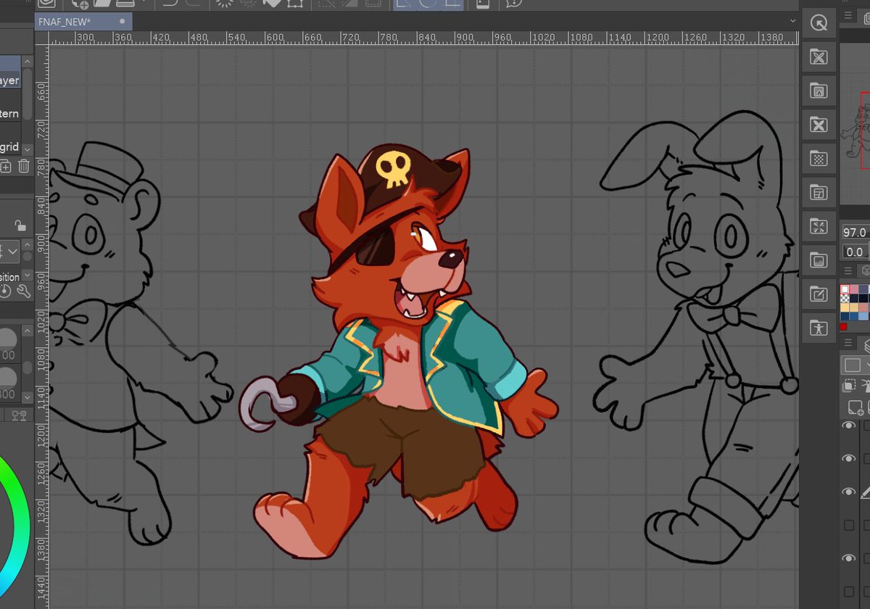The height and width of the screenshot is (609, 870).
Task: Open the home folder material icon
Action: (819, 91)
